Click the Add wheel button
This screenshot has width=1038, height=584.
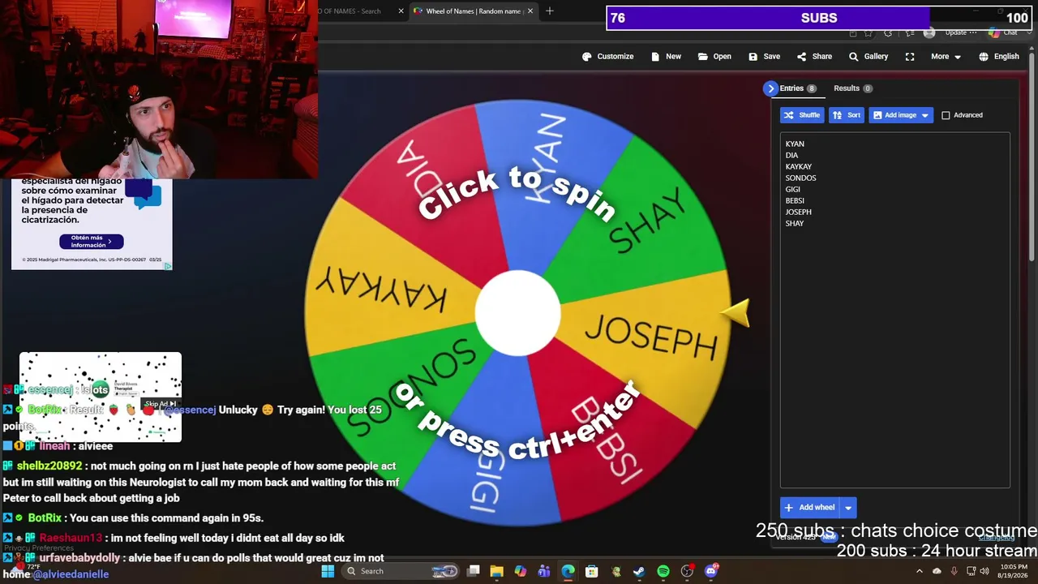point(809,508)
